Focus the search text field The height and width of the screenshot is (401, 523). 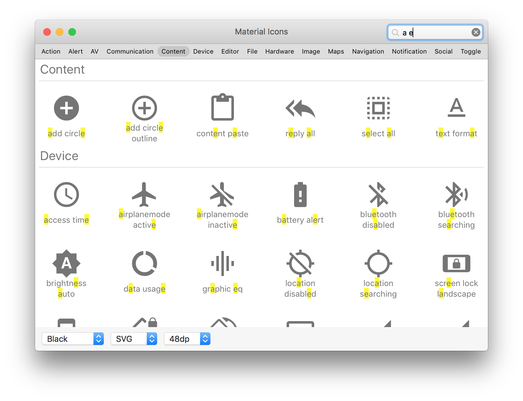[435, 32]
